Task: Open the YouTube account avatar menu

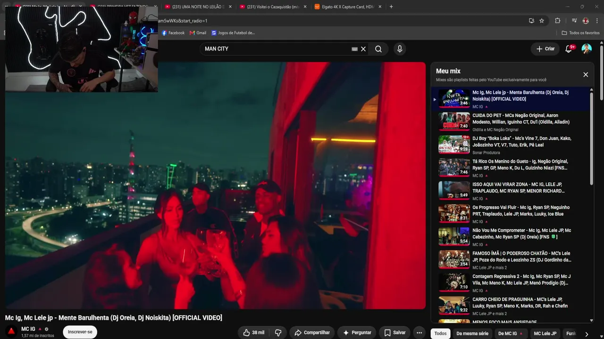Action: coord(587,49)
